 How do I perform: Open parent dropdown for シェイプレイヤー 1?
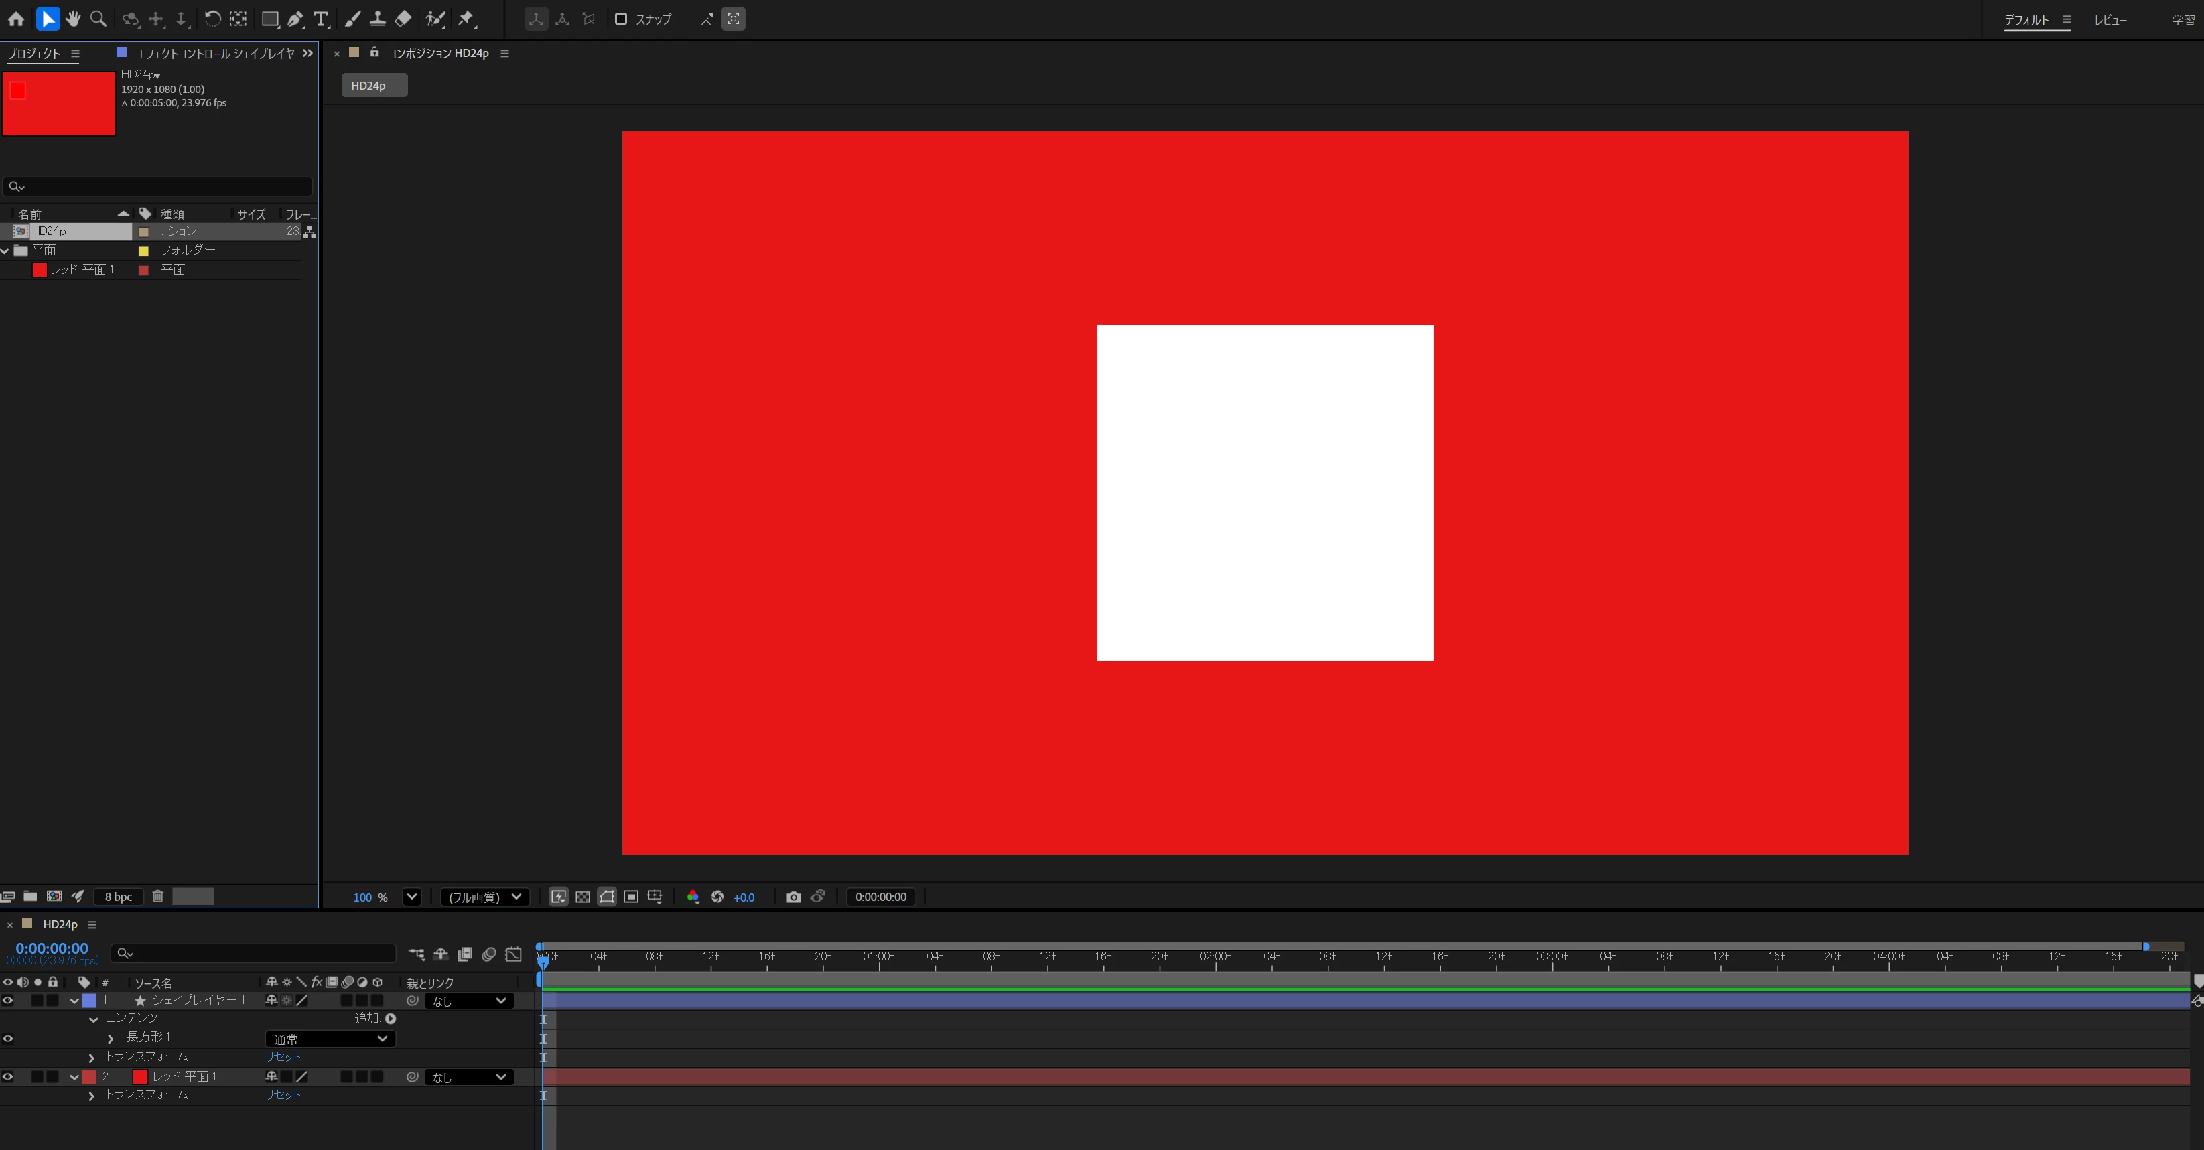[x=469, y=1000]
